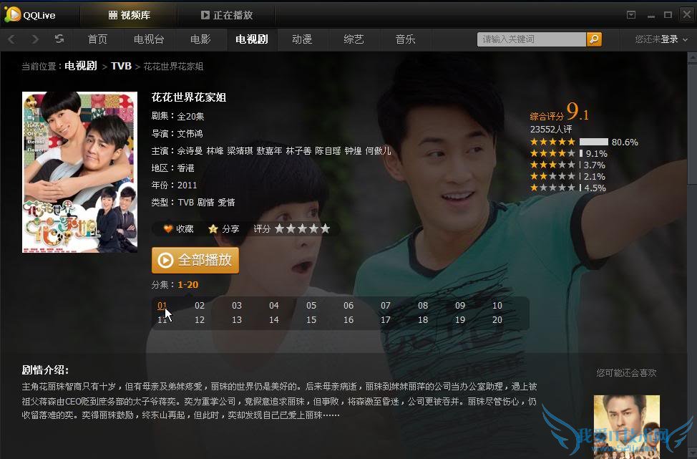697x459 pixels.
Task: Go forward with the right arrow
Action: (x=35, y=39)
